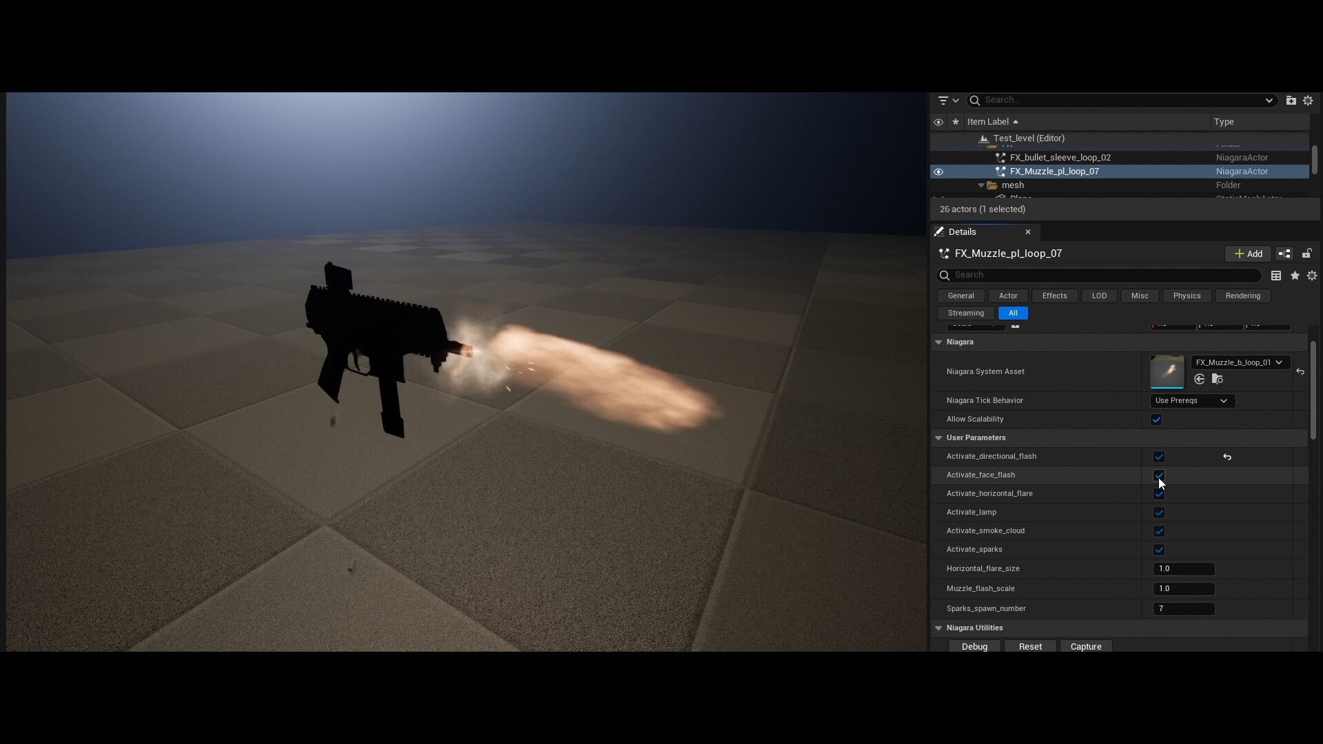Image resolution: width=1323 pixels, height=744 pixels.
Task: Open the Details panel settings gear
Action: tap(1311, 276)
